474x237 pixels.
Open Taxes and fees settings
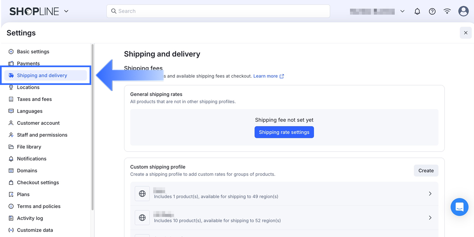[x=34, y=99]
